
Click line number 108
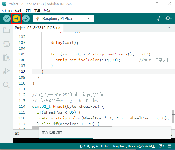tap(22, 72)
